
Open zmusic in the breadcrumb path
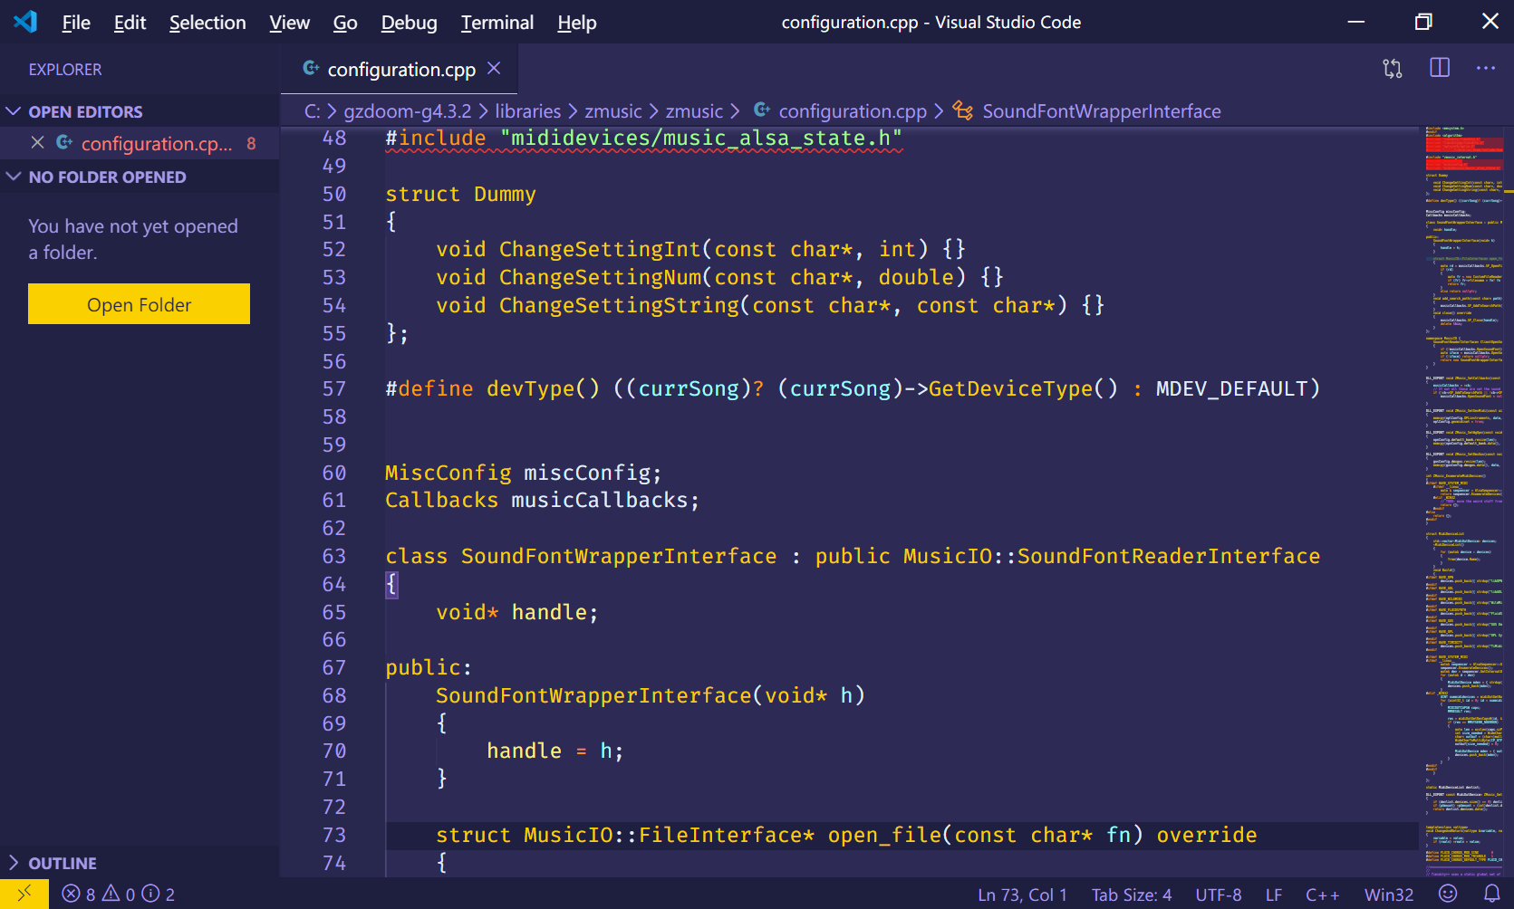[x=614, y=110]
